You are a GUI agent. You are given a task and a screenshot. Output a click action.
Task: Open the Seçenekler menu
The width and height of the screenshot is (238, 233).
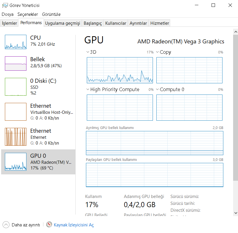(28, 14)
